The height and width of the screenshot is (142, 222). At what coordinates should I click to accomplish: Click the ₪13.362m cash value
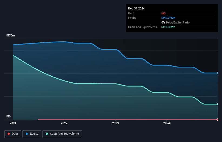(x=168, y=27)
